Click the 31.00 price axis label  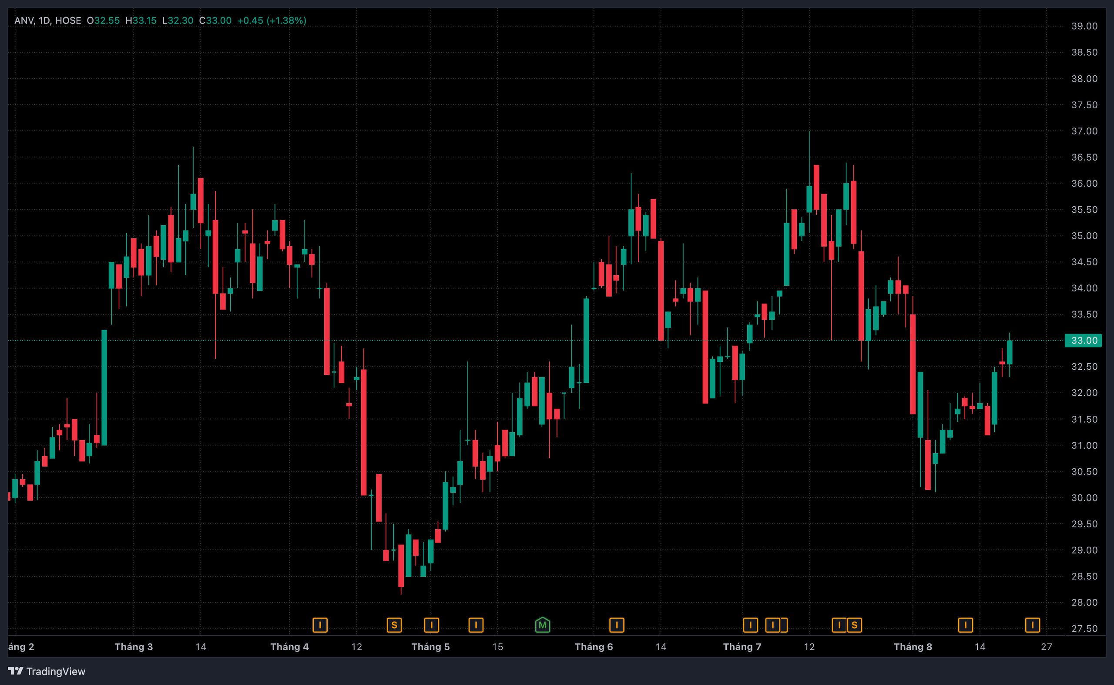(1084, 445)
